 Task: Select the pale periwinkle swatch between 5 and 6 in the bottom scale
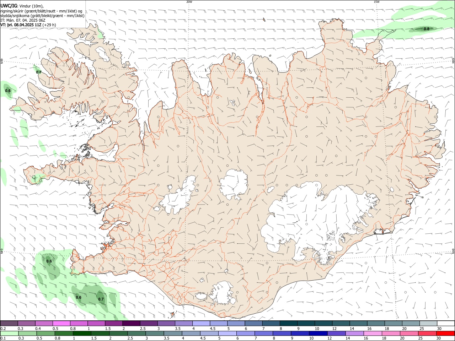[227, 333]
